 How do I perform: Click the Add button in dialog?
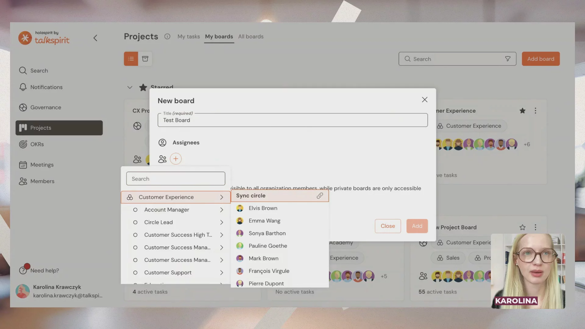point(417,226)
